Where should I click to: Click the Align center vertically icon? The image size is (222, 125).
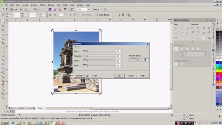point(182,32)
